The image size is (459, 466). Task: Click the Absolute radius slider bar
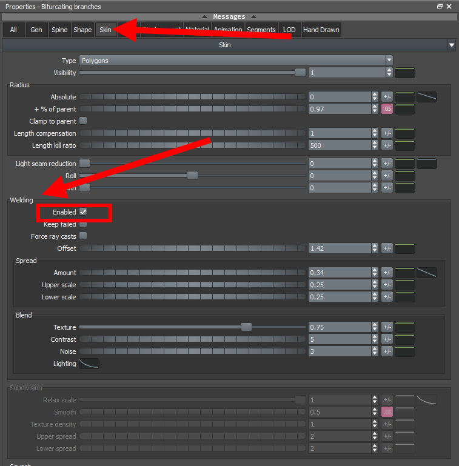click(192, 97)
